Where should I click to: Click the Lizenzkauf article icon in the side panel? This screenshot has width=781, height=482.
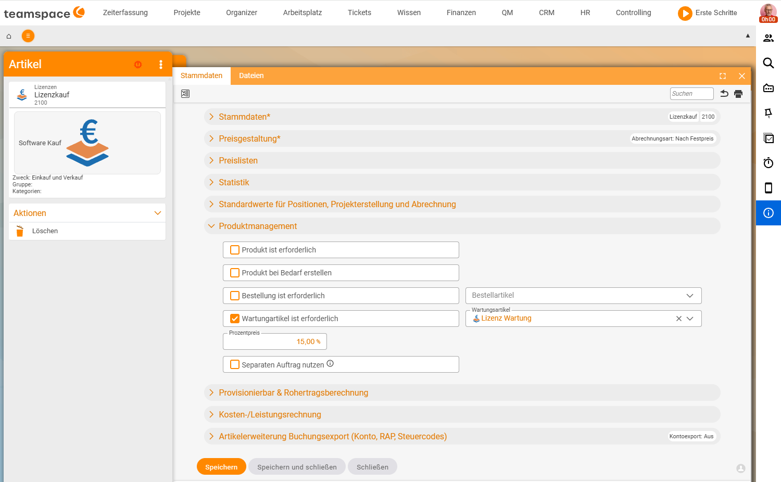point(22,95)
